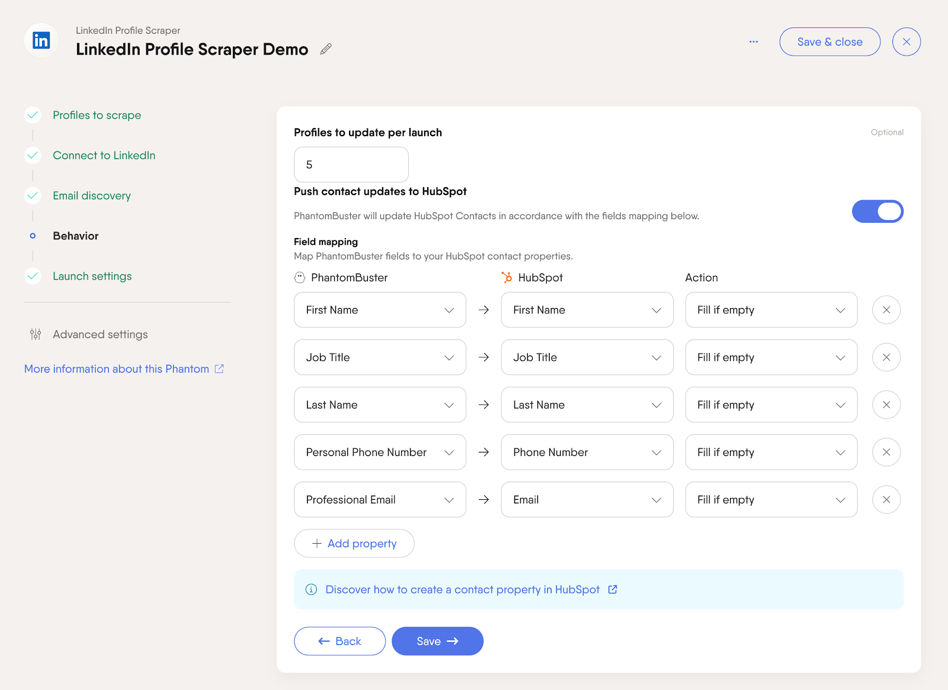
Task: Click the HubSpot logo column icon
Action: pyautogui.click(x=507, y=277)
